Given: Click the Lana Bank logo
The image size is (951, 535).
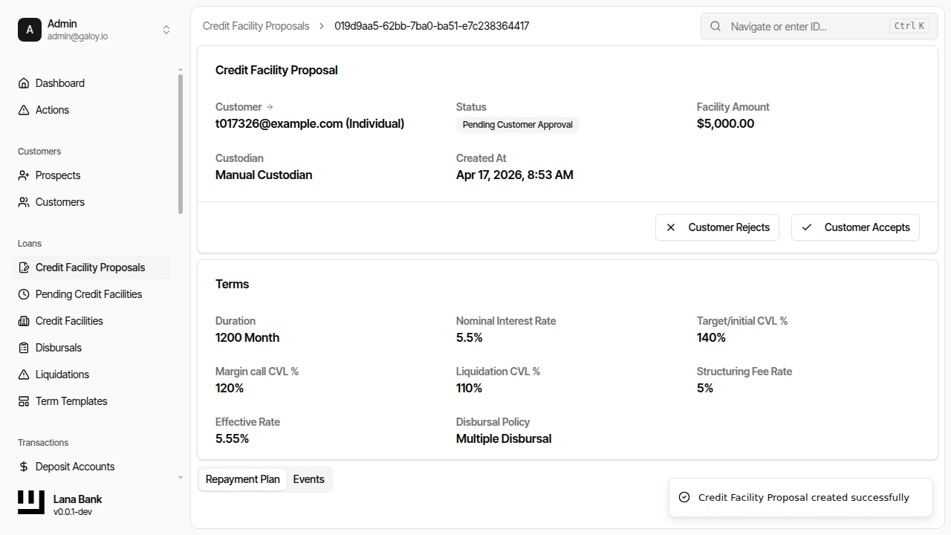Looking at the screenshot, I should (31, 503).
